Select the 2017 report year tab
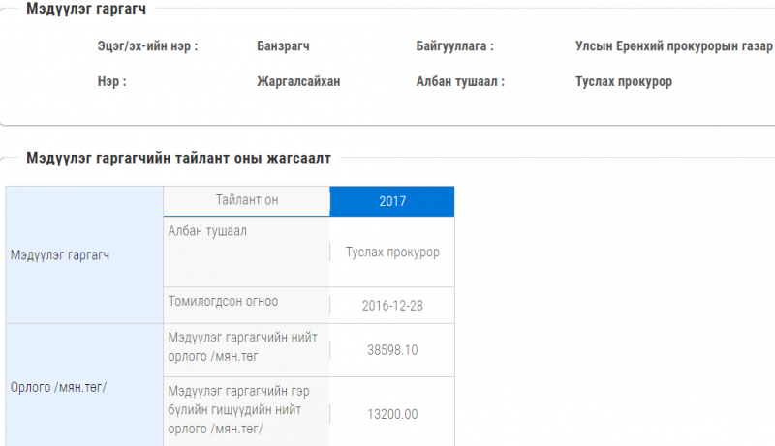Image resolution: width=775 pixels, height=446 pixels. point(392,201)
